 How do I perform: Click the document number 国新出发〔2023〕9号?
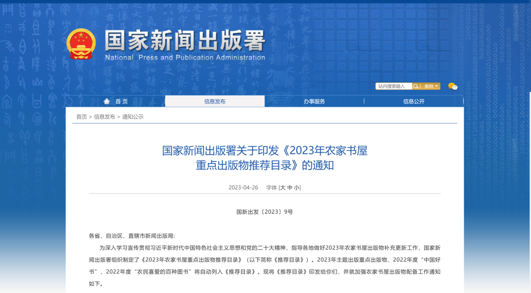(265, 212)
